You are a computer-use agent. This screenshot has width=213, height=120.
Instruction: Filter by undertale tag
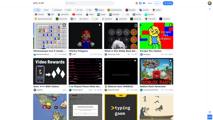coord(121,19)
